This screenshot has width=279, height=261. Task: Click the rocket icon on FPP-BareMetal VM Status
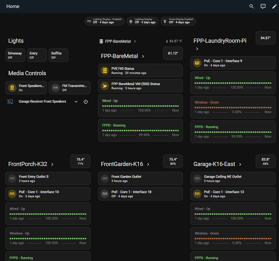104,86
